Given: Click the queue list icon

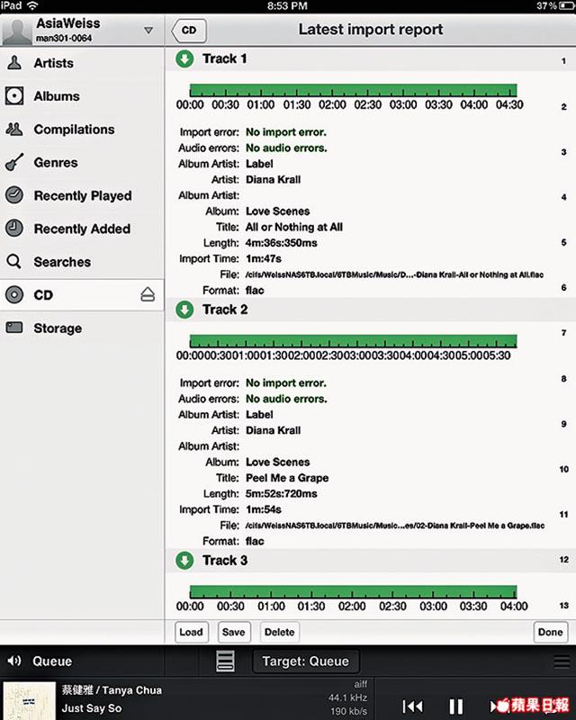Looking at the screenshot, I should [x=225, y=661].
